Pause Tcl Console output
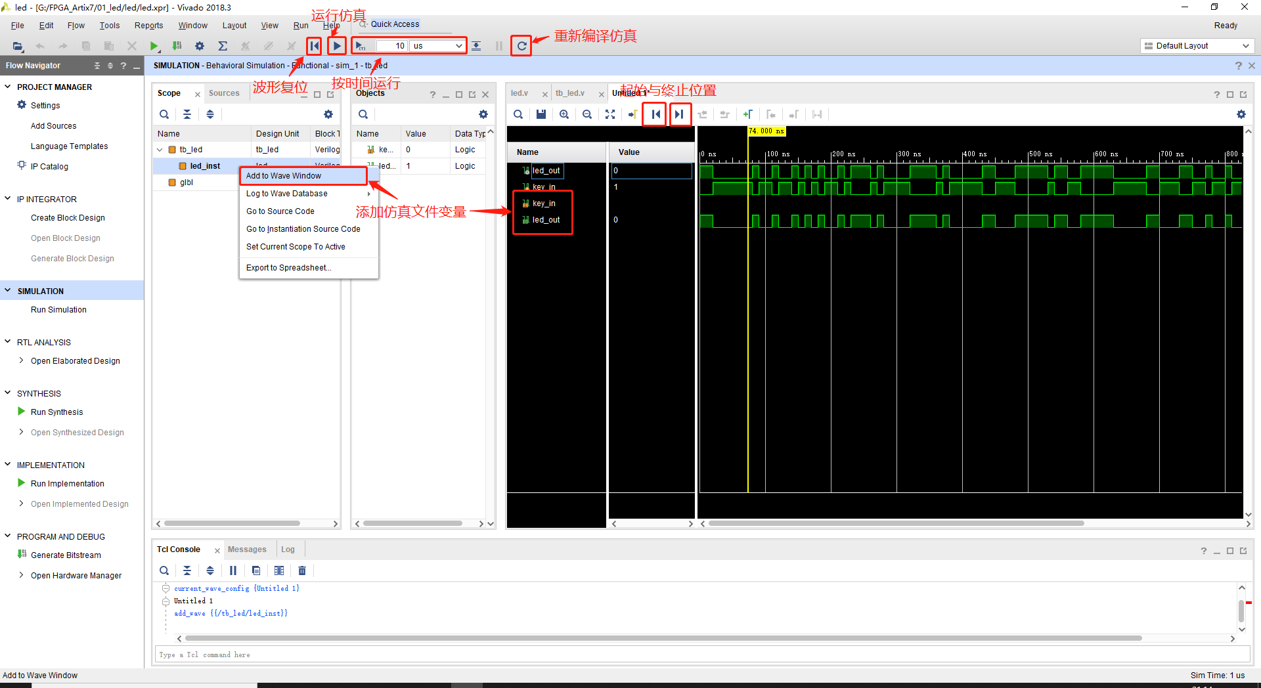This screenshot has height=688, width=1261. [x=232, y=570]
